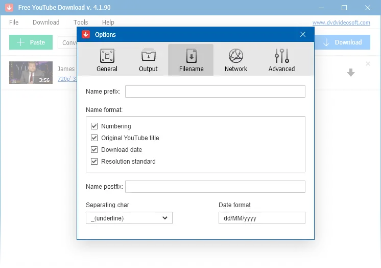This screenshot has height=268, width=381.
Task: Open the Advanced options tab
Action: (x=281, y=60)
